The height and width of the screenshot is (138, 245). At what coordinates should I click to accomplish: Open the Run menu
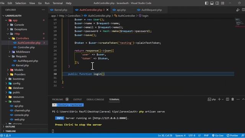click(x=47, y=3)
